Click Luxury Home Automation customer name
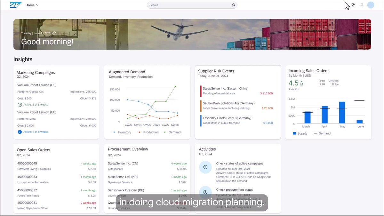The height and width of the screenshot is (216, 384). [33, 182]
